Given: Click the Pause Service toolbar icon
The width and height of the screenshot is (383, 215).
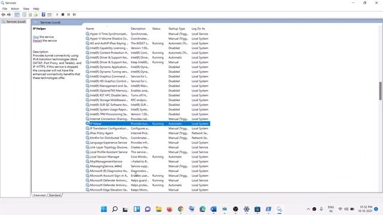Looking at the screenshot, I should click(x=68, y=14).
